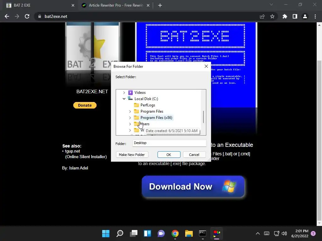Close the BAT 2 EXE tab
The width and height of the screenshot is (322, 241).
73,6
